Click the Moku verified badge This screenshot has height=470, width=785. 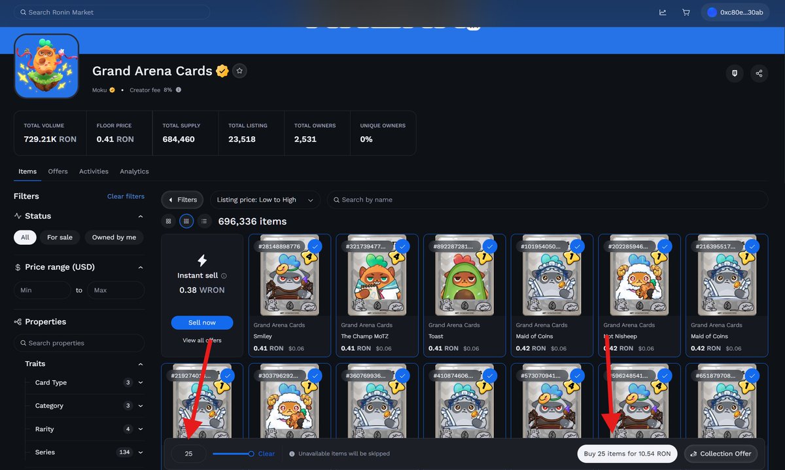point(112,90)
